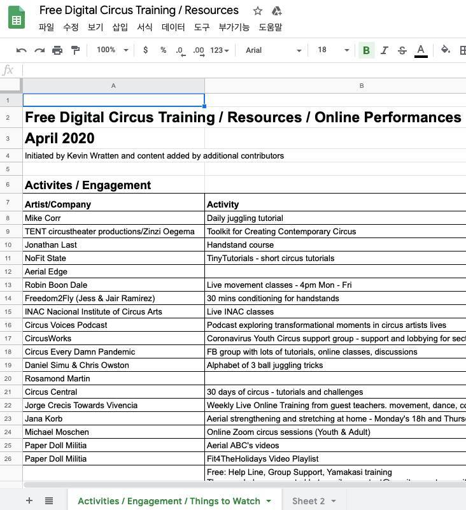
Task: Expand the Sheet 2 tab menu arrow
Action: tap(334, 501)
